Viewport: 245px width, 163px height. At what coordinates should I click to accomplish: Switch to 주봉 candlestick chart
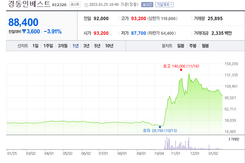[193, 46]
